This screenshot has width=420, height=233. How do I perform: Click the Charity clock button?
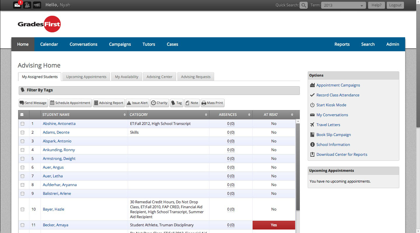tap(160, 103)
